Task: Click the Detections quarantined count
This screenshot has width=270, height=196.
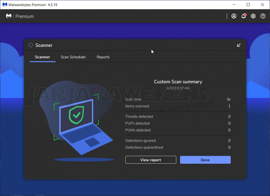Action: pyautogui.click(x=229, y=147)
